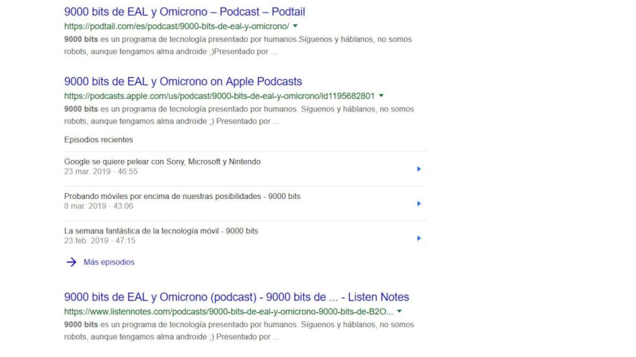This screenshot has width=636, height=357.
Task: Select the episode row dated 23 mar. 2019
Action: [x=162, y=162]
